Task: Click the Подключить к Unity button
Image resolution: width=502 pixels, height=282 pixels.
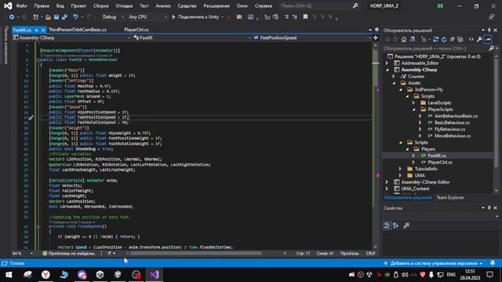Action: coord(195,17)
